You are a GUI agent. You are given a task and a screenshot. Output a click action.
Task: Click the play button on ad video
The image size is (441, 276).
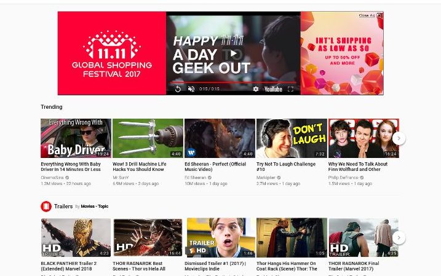coord(234,53)
